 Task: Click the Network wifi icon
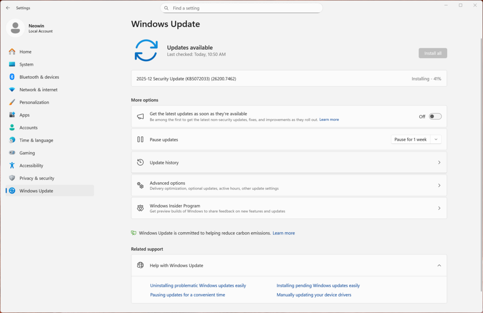pyautogui.click(x=12, y=89)
